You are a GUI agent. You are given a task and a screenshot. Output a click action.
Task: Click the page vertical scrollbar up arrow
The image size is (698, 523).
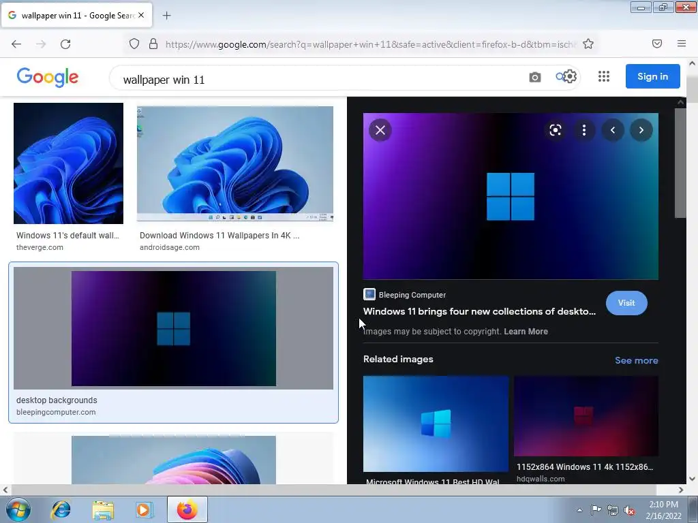coord(693,63)
